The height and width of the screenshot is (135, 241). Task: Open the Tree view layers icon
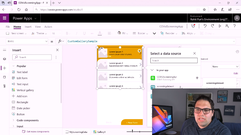pos(4,59)
